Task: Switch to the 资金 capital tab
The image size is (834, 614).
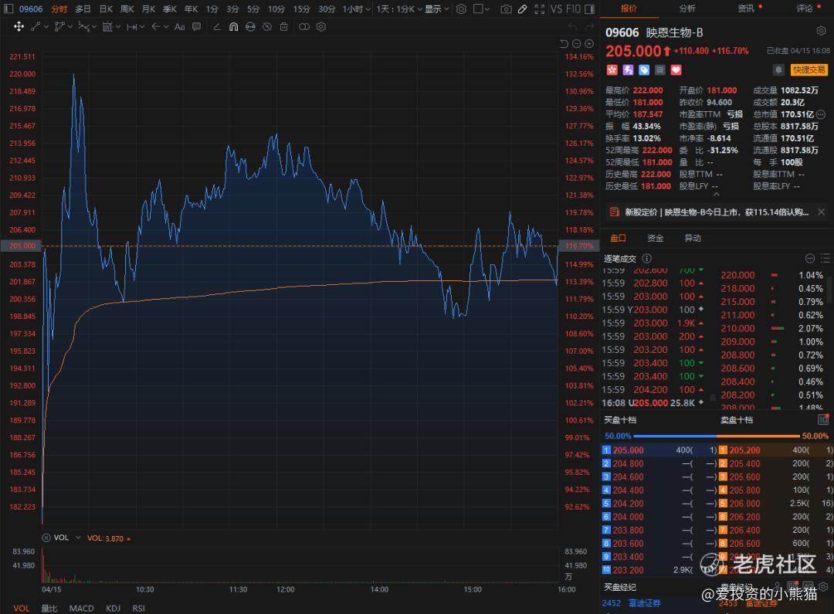Action: click(x=656, y=238)
